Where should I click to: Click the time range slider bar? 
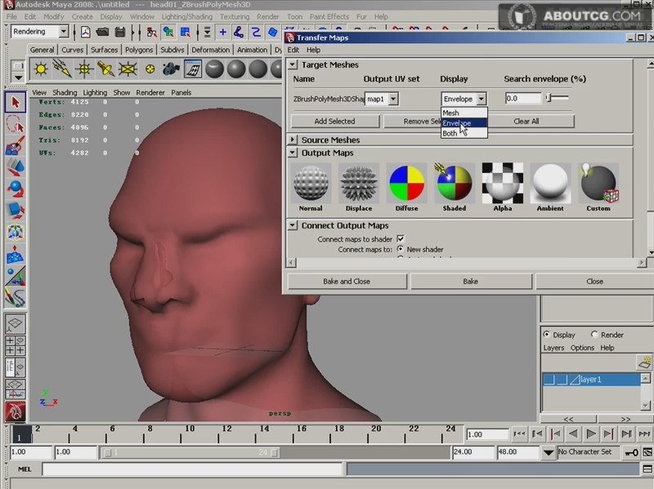pyautogui.click(x=192, y=452)
